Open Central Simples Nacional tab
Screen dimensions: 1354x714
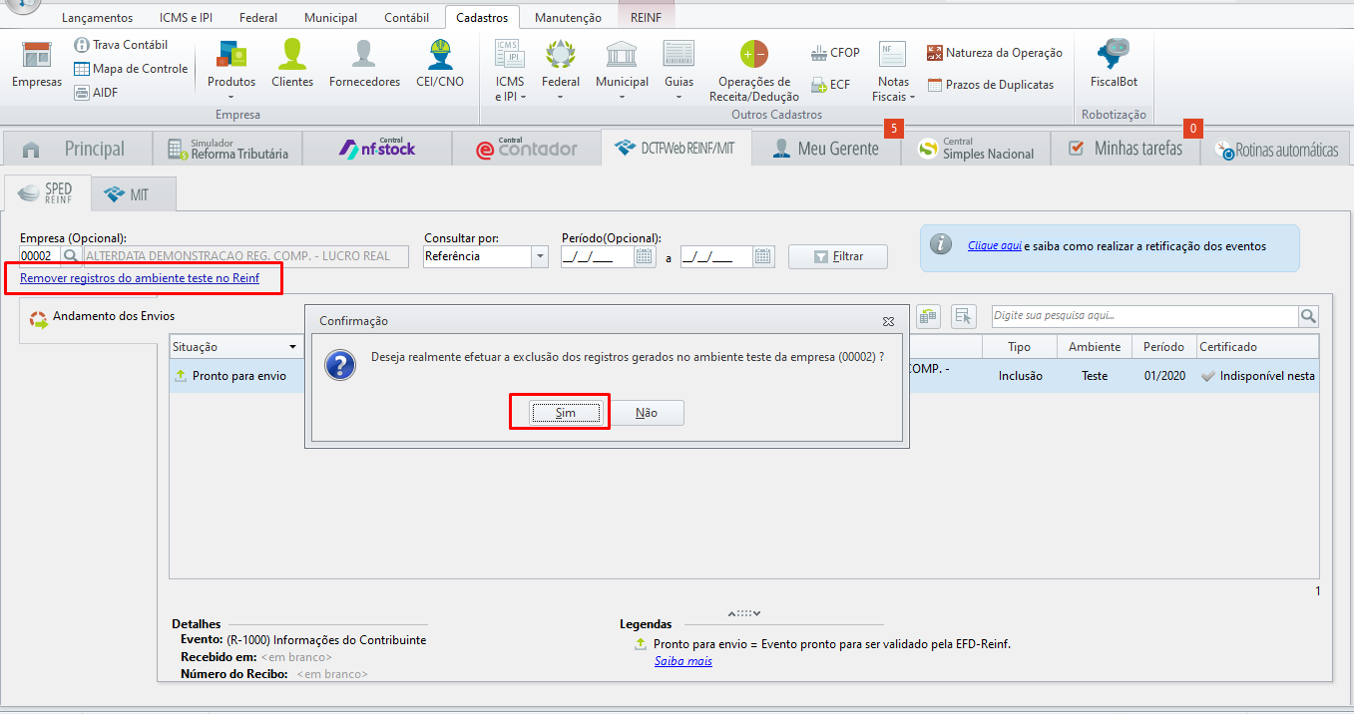point(976,149)
